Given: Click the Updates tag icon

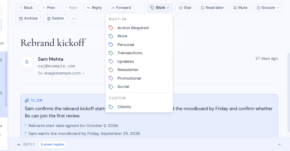Looking at the screenshot, I should 111,61.
